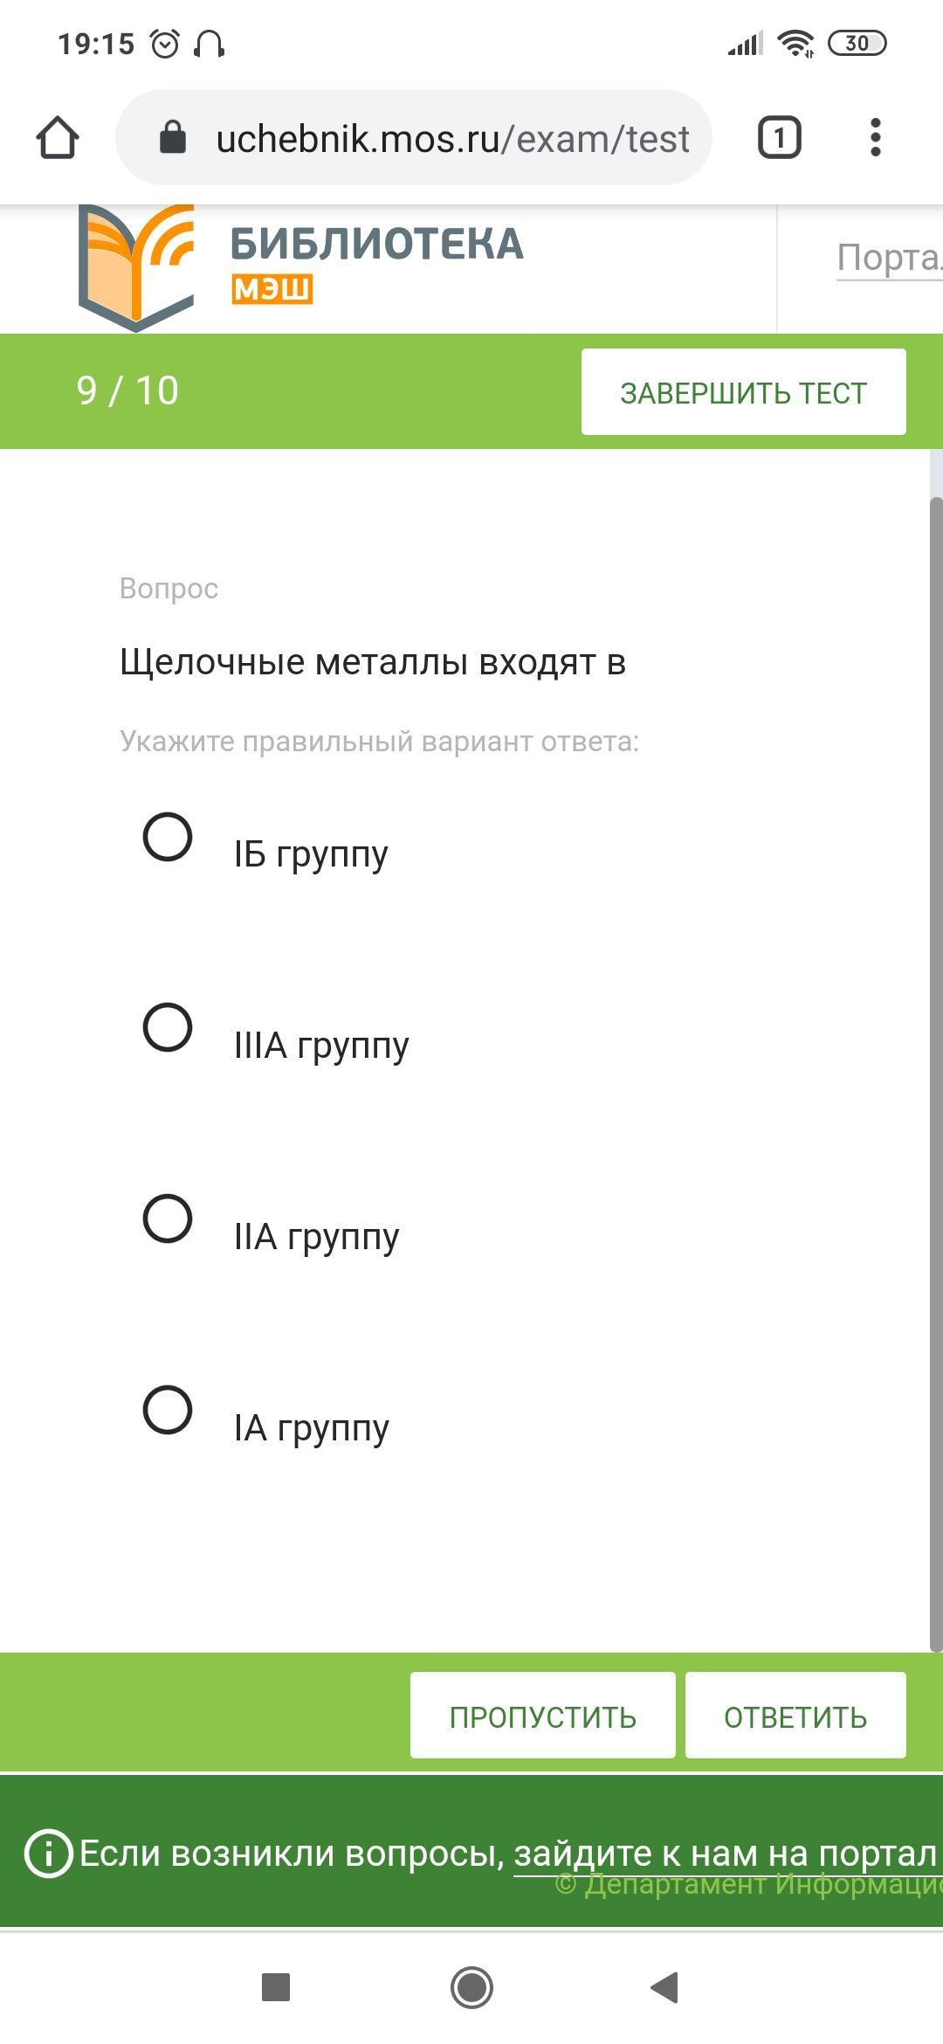Focus the uchebnik.mos.ru address bar
Viewport: 943px width, 2044px height.
click(414, 138)
